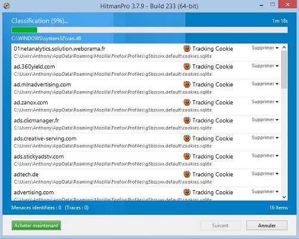Click Firefox icon beside ads.creative-serving.com
This screenshot has width=299, height=239.
pos(187,138)
